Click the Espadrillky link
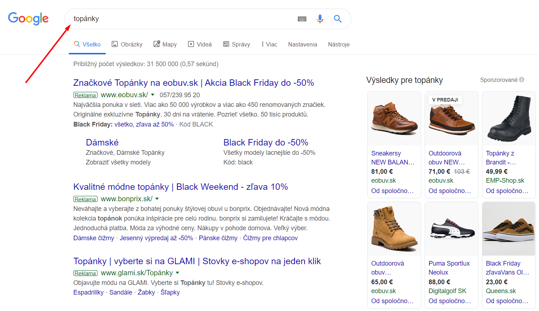The height and width of the screenshot is (311, 539). tap(89, 292)
